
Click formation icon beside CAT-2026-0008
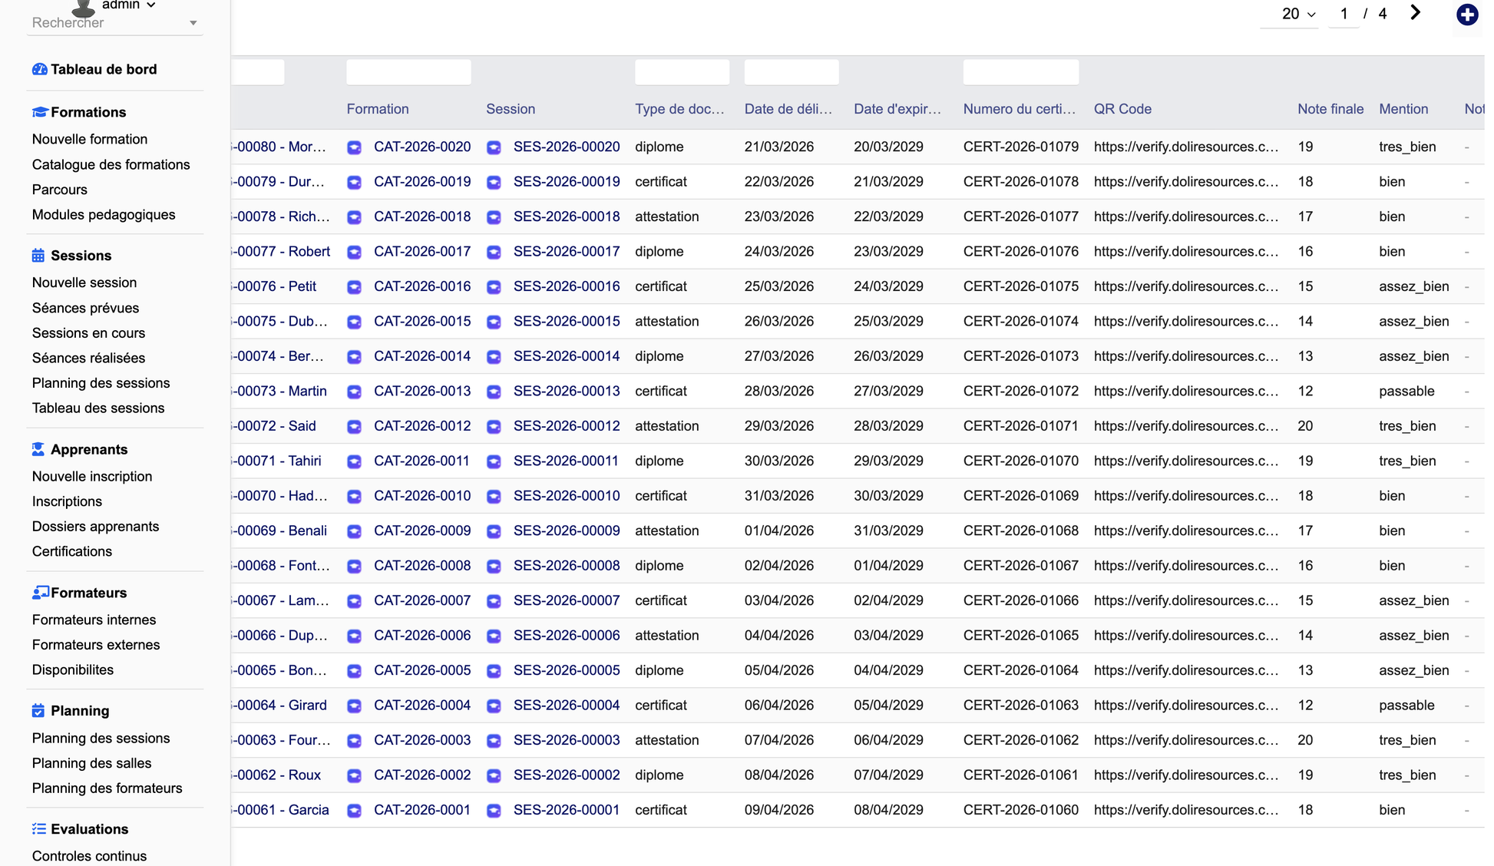[x=354, y=567]
